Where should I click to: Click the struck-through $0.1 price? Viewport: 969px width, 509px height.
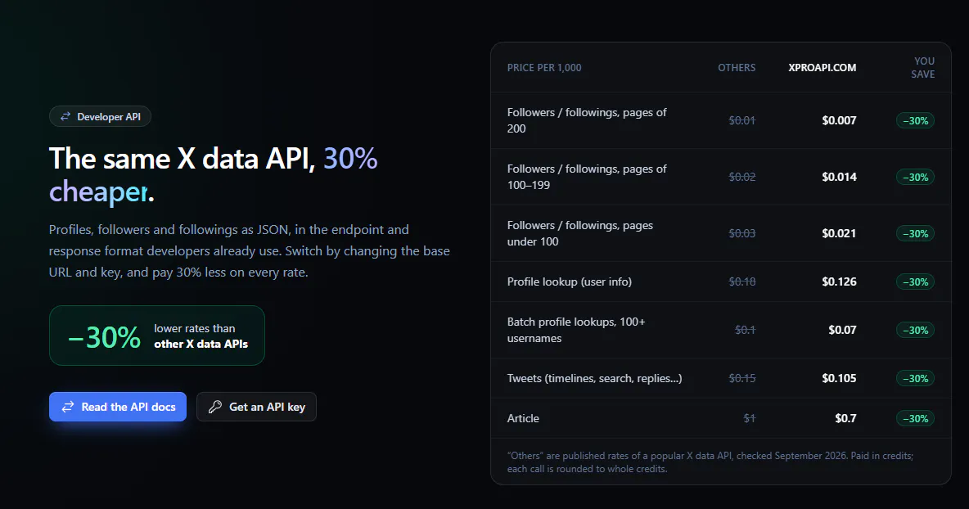point(746,330)
